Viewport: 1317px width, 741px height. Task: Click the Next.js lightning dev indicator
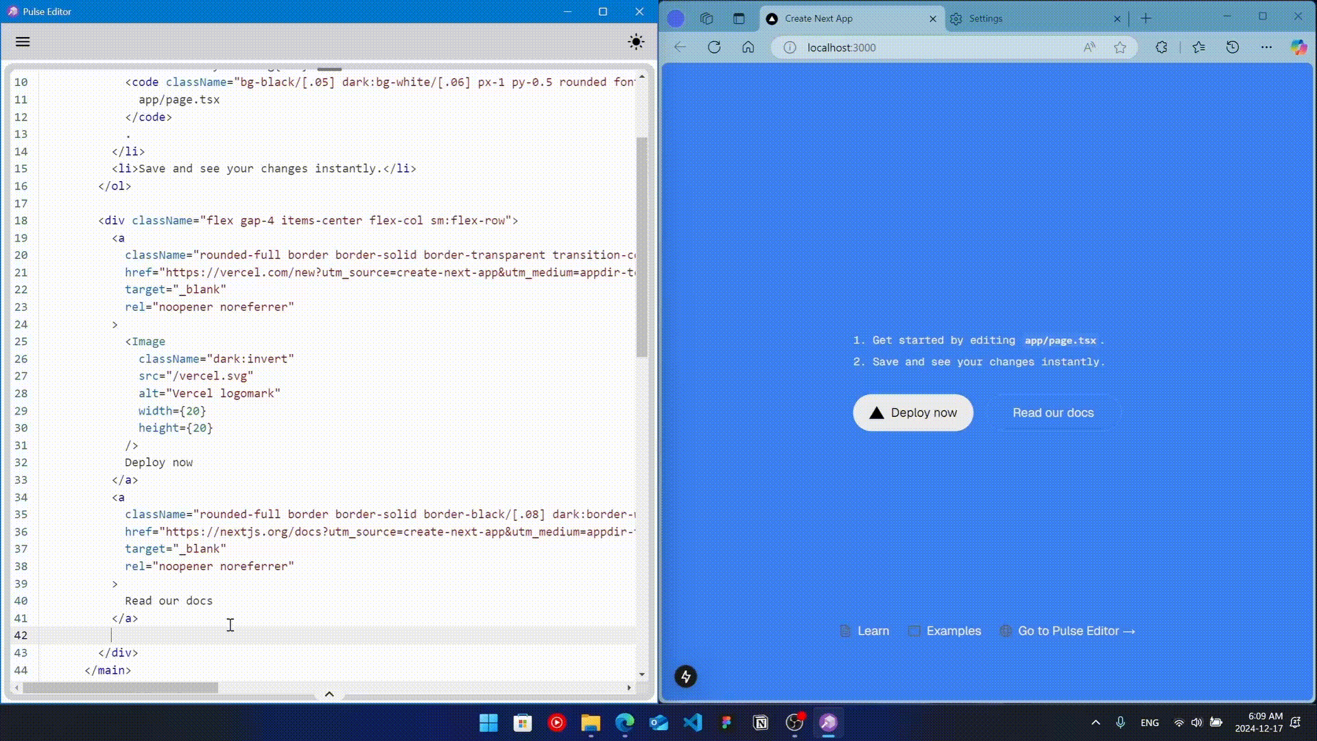685,677
